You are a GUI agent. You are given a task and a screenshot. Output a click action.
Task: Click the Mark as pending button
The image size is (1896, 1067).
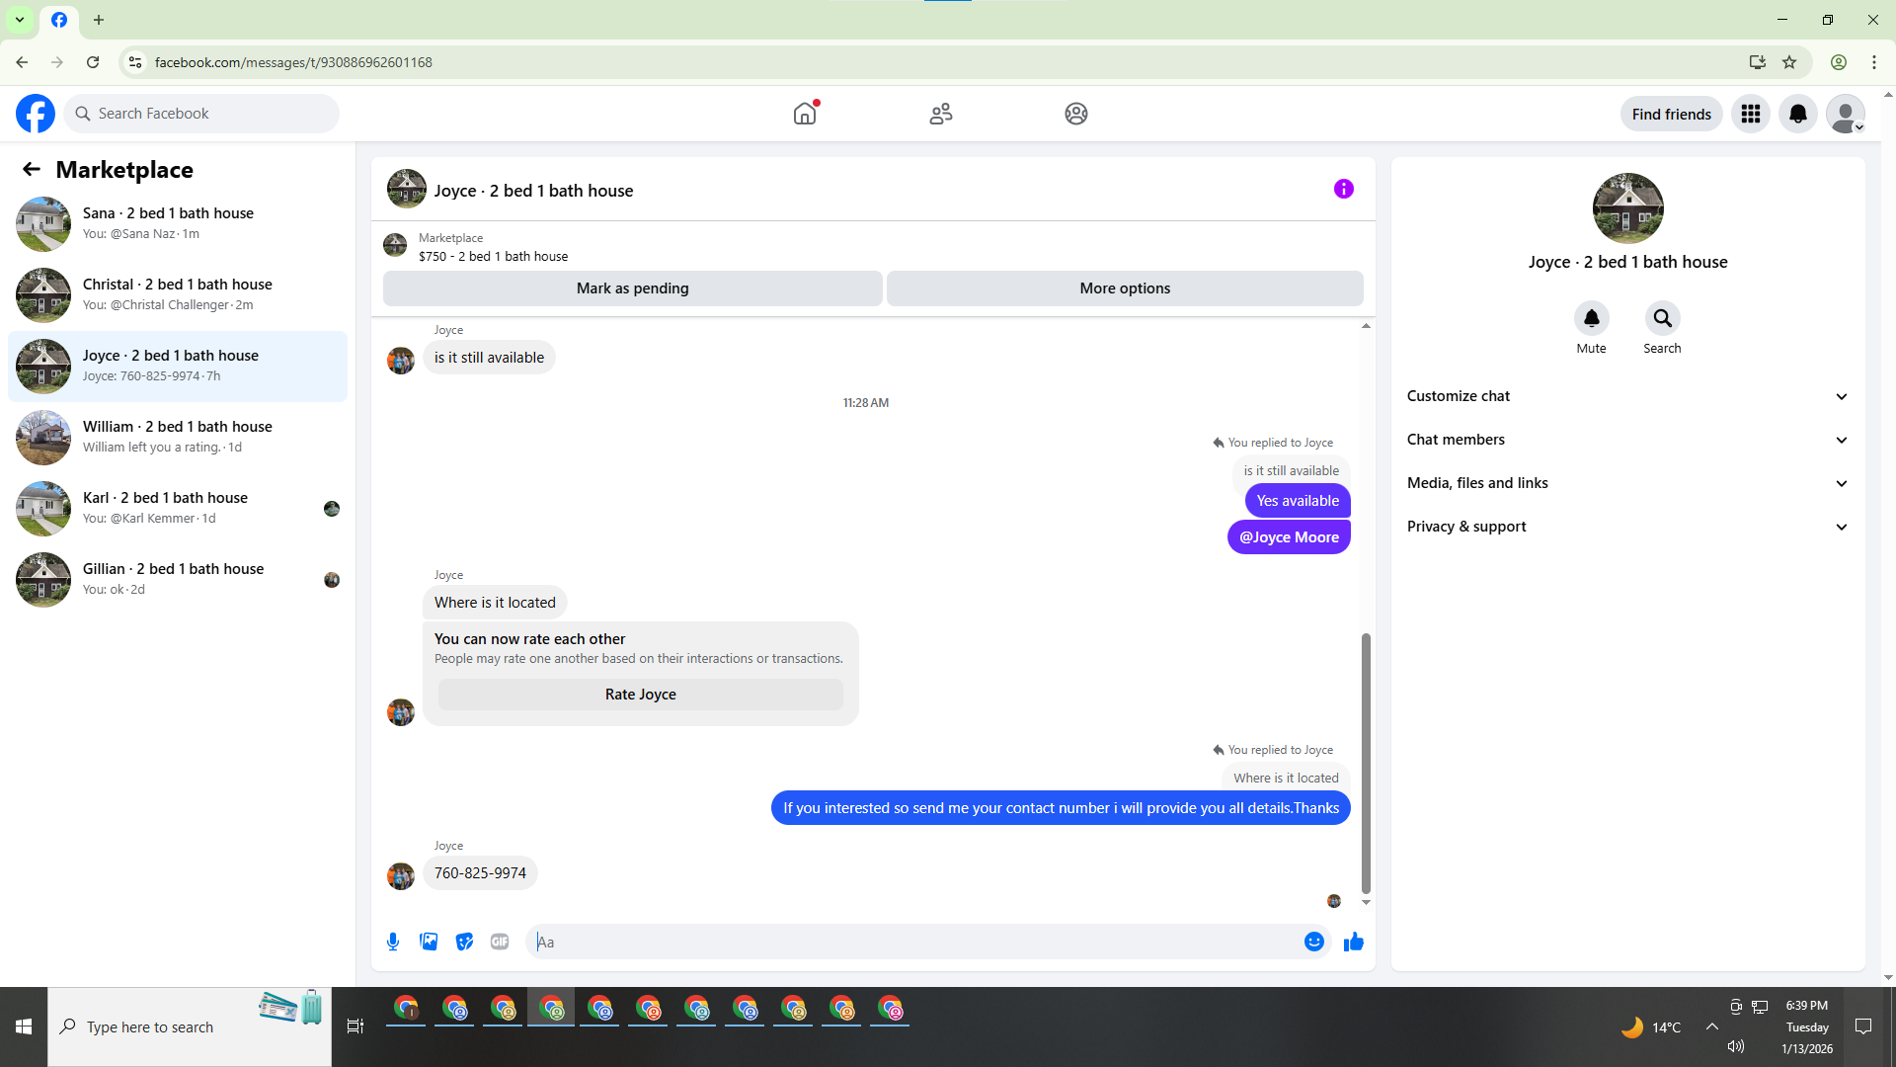point(632,288)
